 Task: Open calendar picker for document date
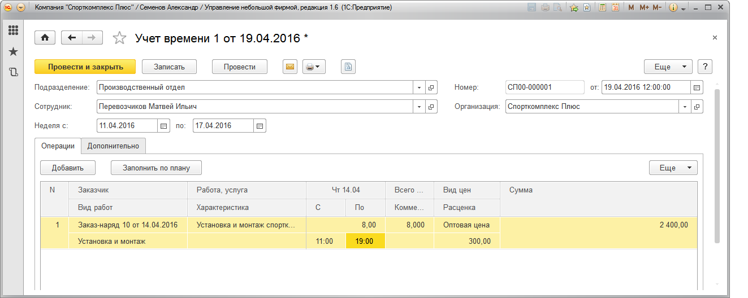[697, 87]
